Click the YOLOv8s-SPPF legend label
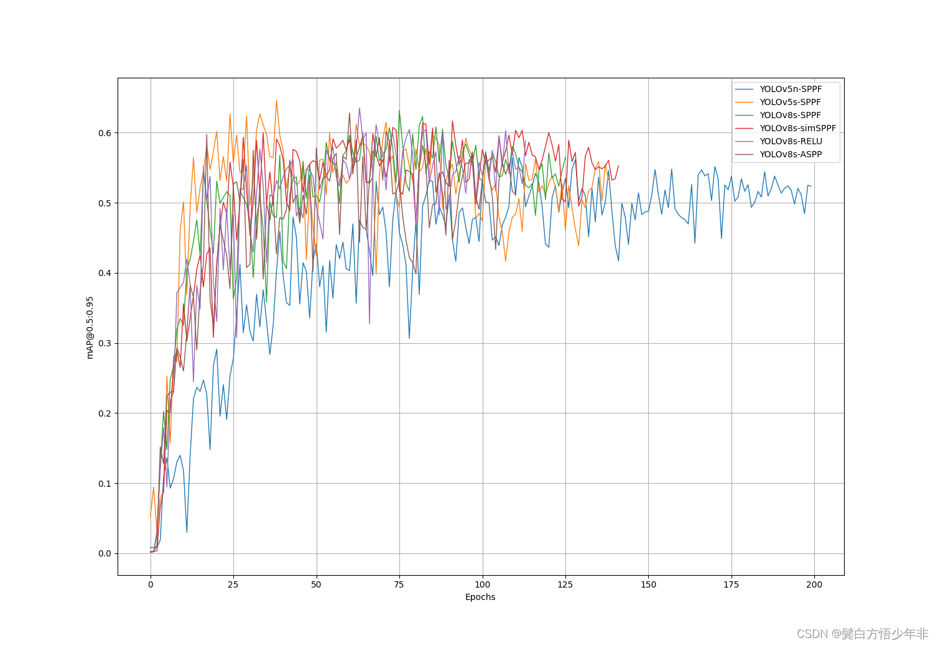This screenshot has height=646, width=938. (x=790, y=115)
